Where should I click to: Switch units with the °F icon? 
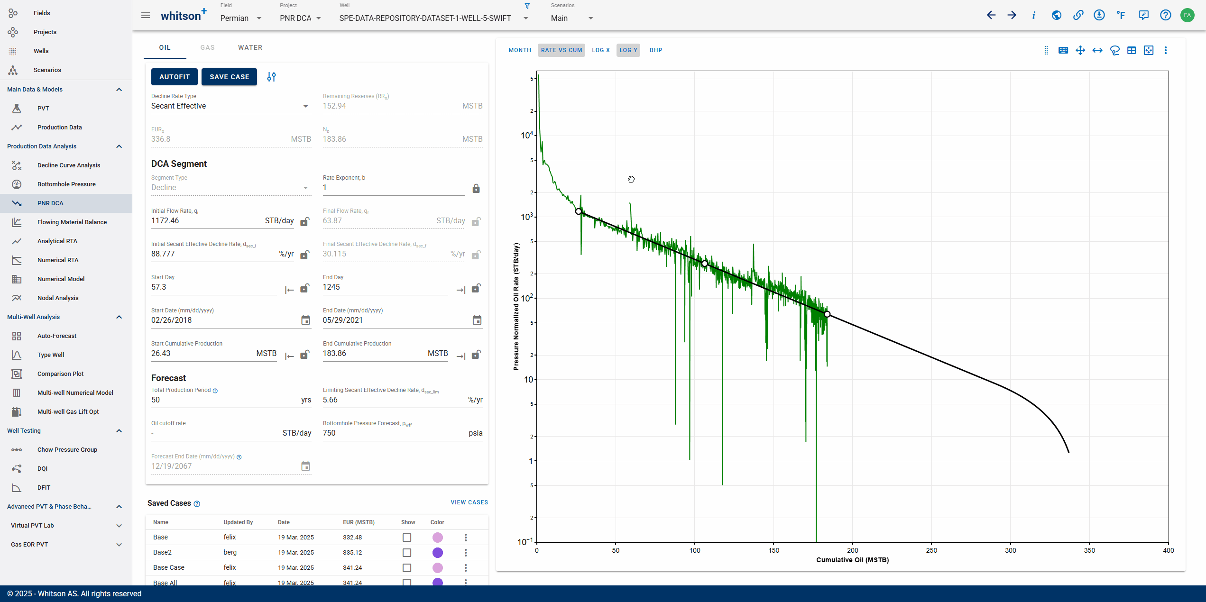click(x=1121, y=15)
